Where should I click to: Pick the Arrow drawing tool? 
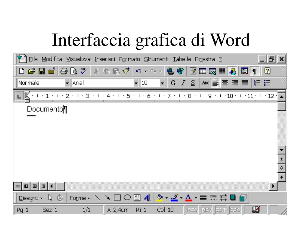click(x=107, y=198)
